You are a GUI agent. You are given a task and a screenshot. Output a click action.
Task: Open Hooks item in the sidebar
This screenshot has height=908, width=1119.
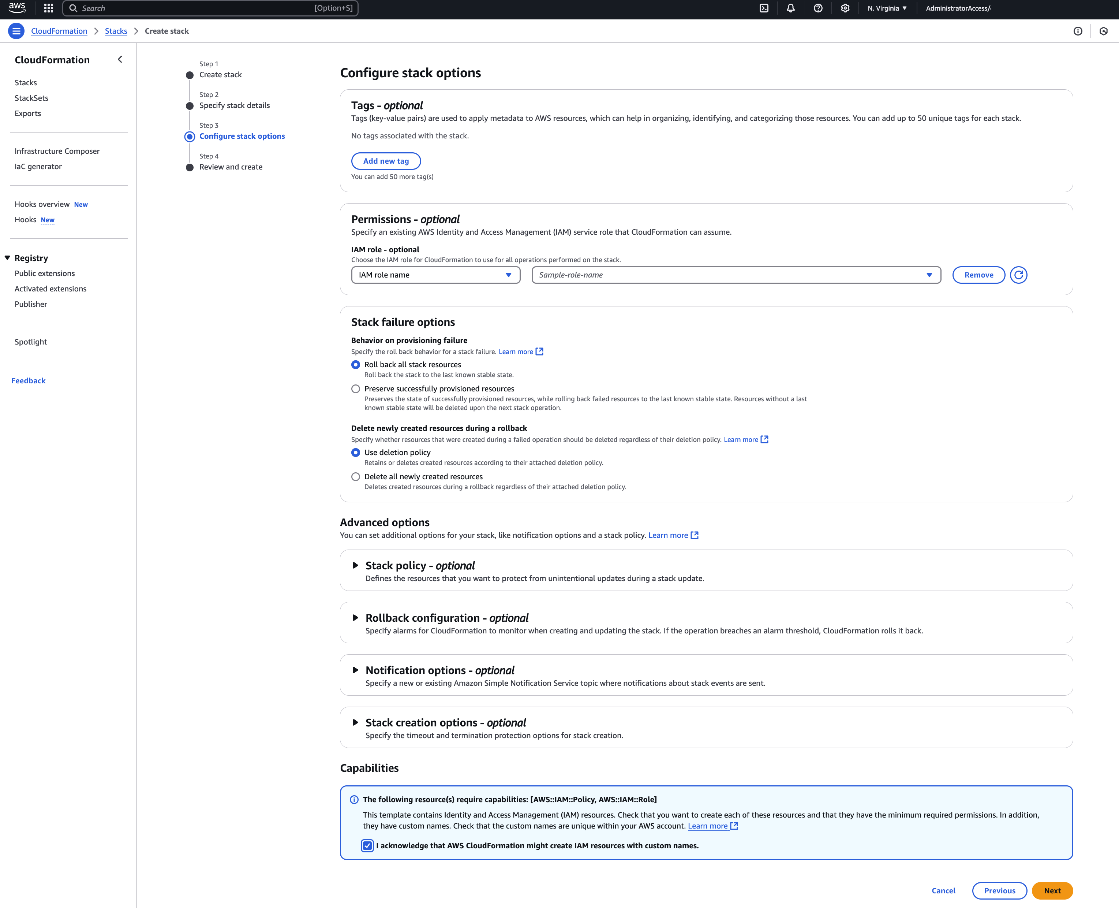[26, 220]
